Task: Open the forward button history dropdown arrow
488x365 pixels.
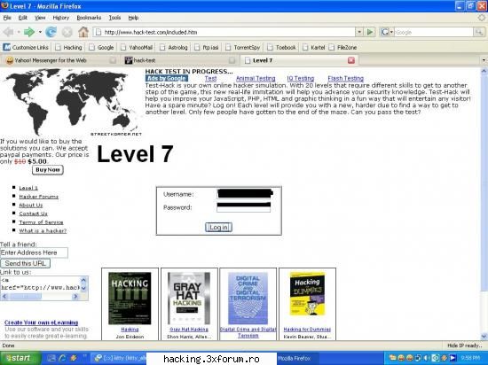Action: [40, 32]
